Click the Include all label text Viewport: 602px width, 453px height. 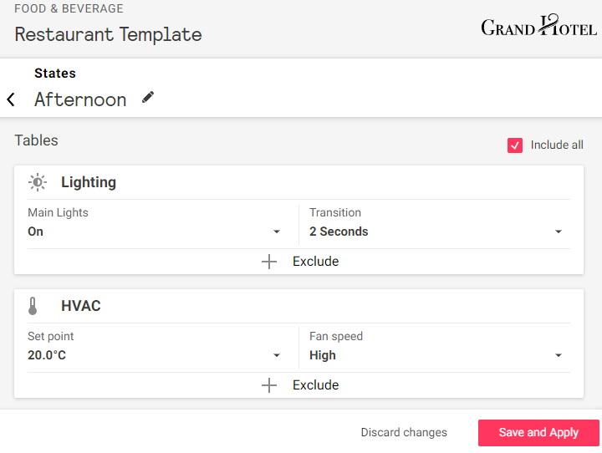557,145
